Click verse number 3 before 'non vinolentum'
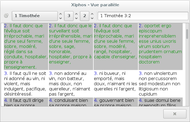 141,73
